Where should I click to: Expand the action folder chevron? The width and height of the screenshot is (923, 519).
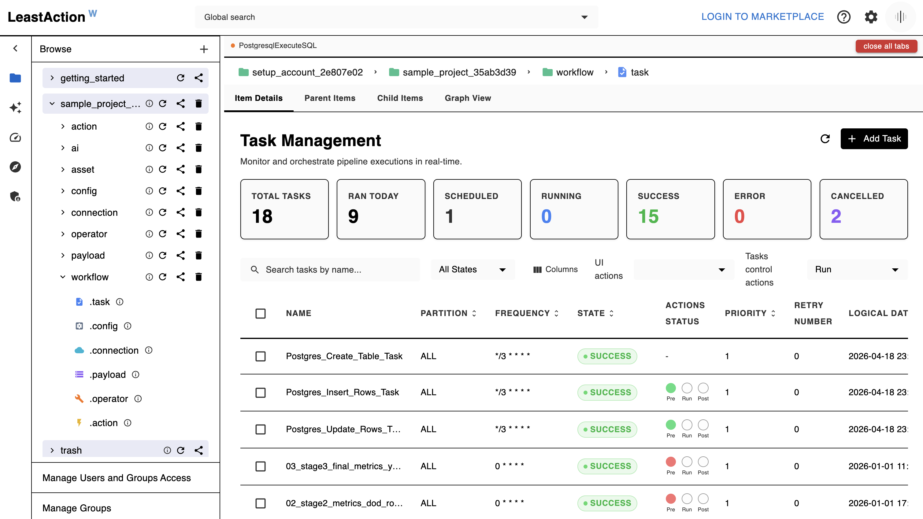63,126
